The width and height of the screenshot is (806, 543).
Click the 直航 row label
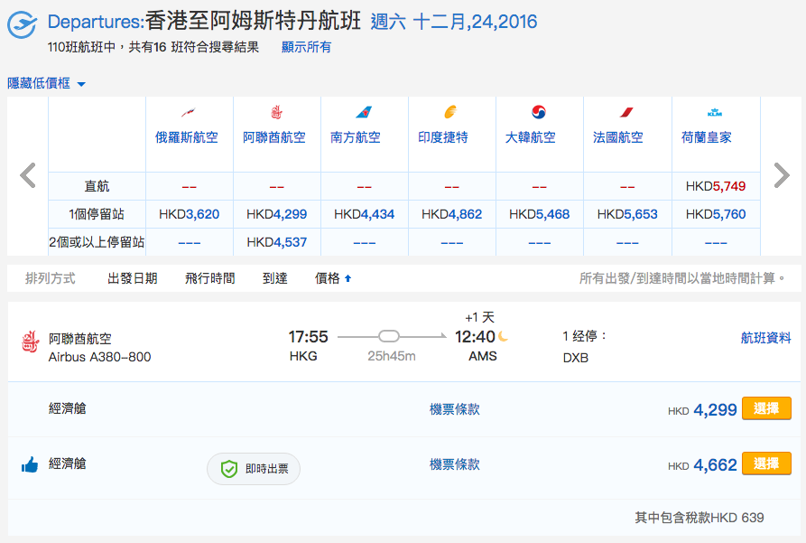[x=97, y=186]
